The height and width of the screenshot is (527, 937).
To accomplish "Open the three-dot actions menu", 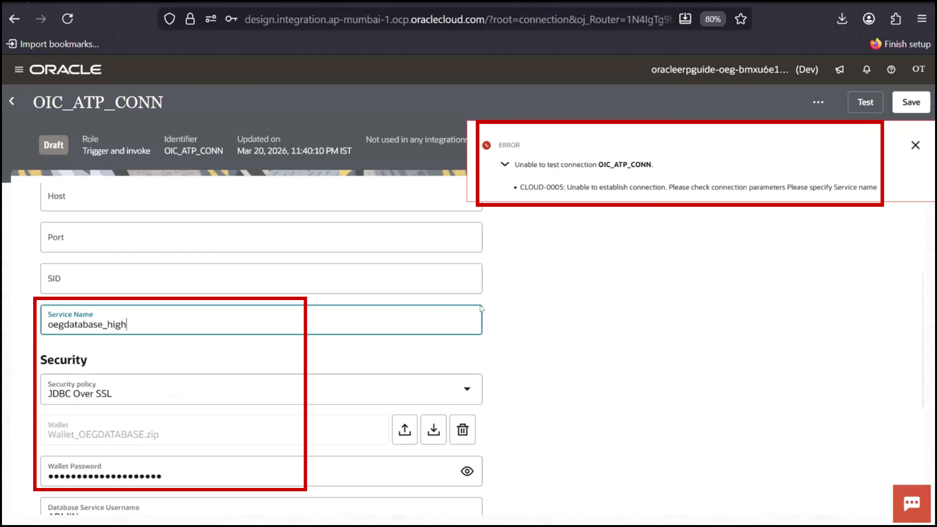I will [x=818, y=102].
